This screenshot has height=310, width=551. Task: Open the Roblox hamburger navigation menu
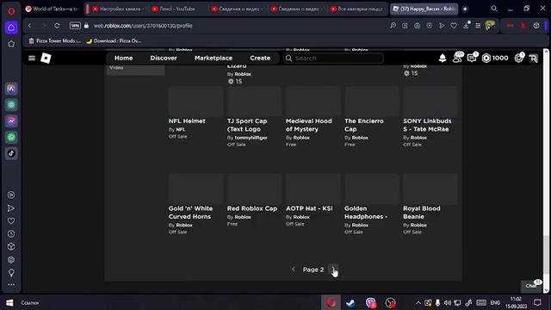pyautogui.click(x=32, y=58)
